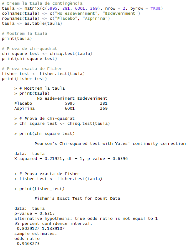Click the Pearson's Chi-squared test heading
Screen dimensions: 189x249
point(110,144)
